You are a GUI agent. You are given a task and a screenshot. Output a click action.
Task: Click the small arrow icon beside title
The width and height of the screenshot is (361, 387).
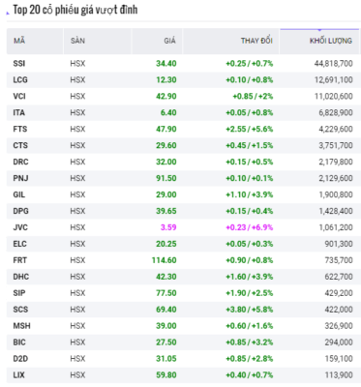coord(8,14)
